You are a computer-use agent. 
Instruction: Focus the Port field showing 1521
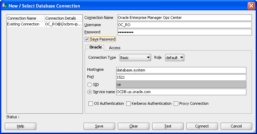pos(181,77)
